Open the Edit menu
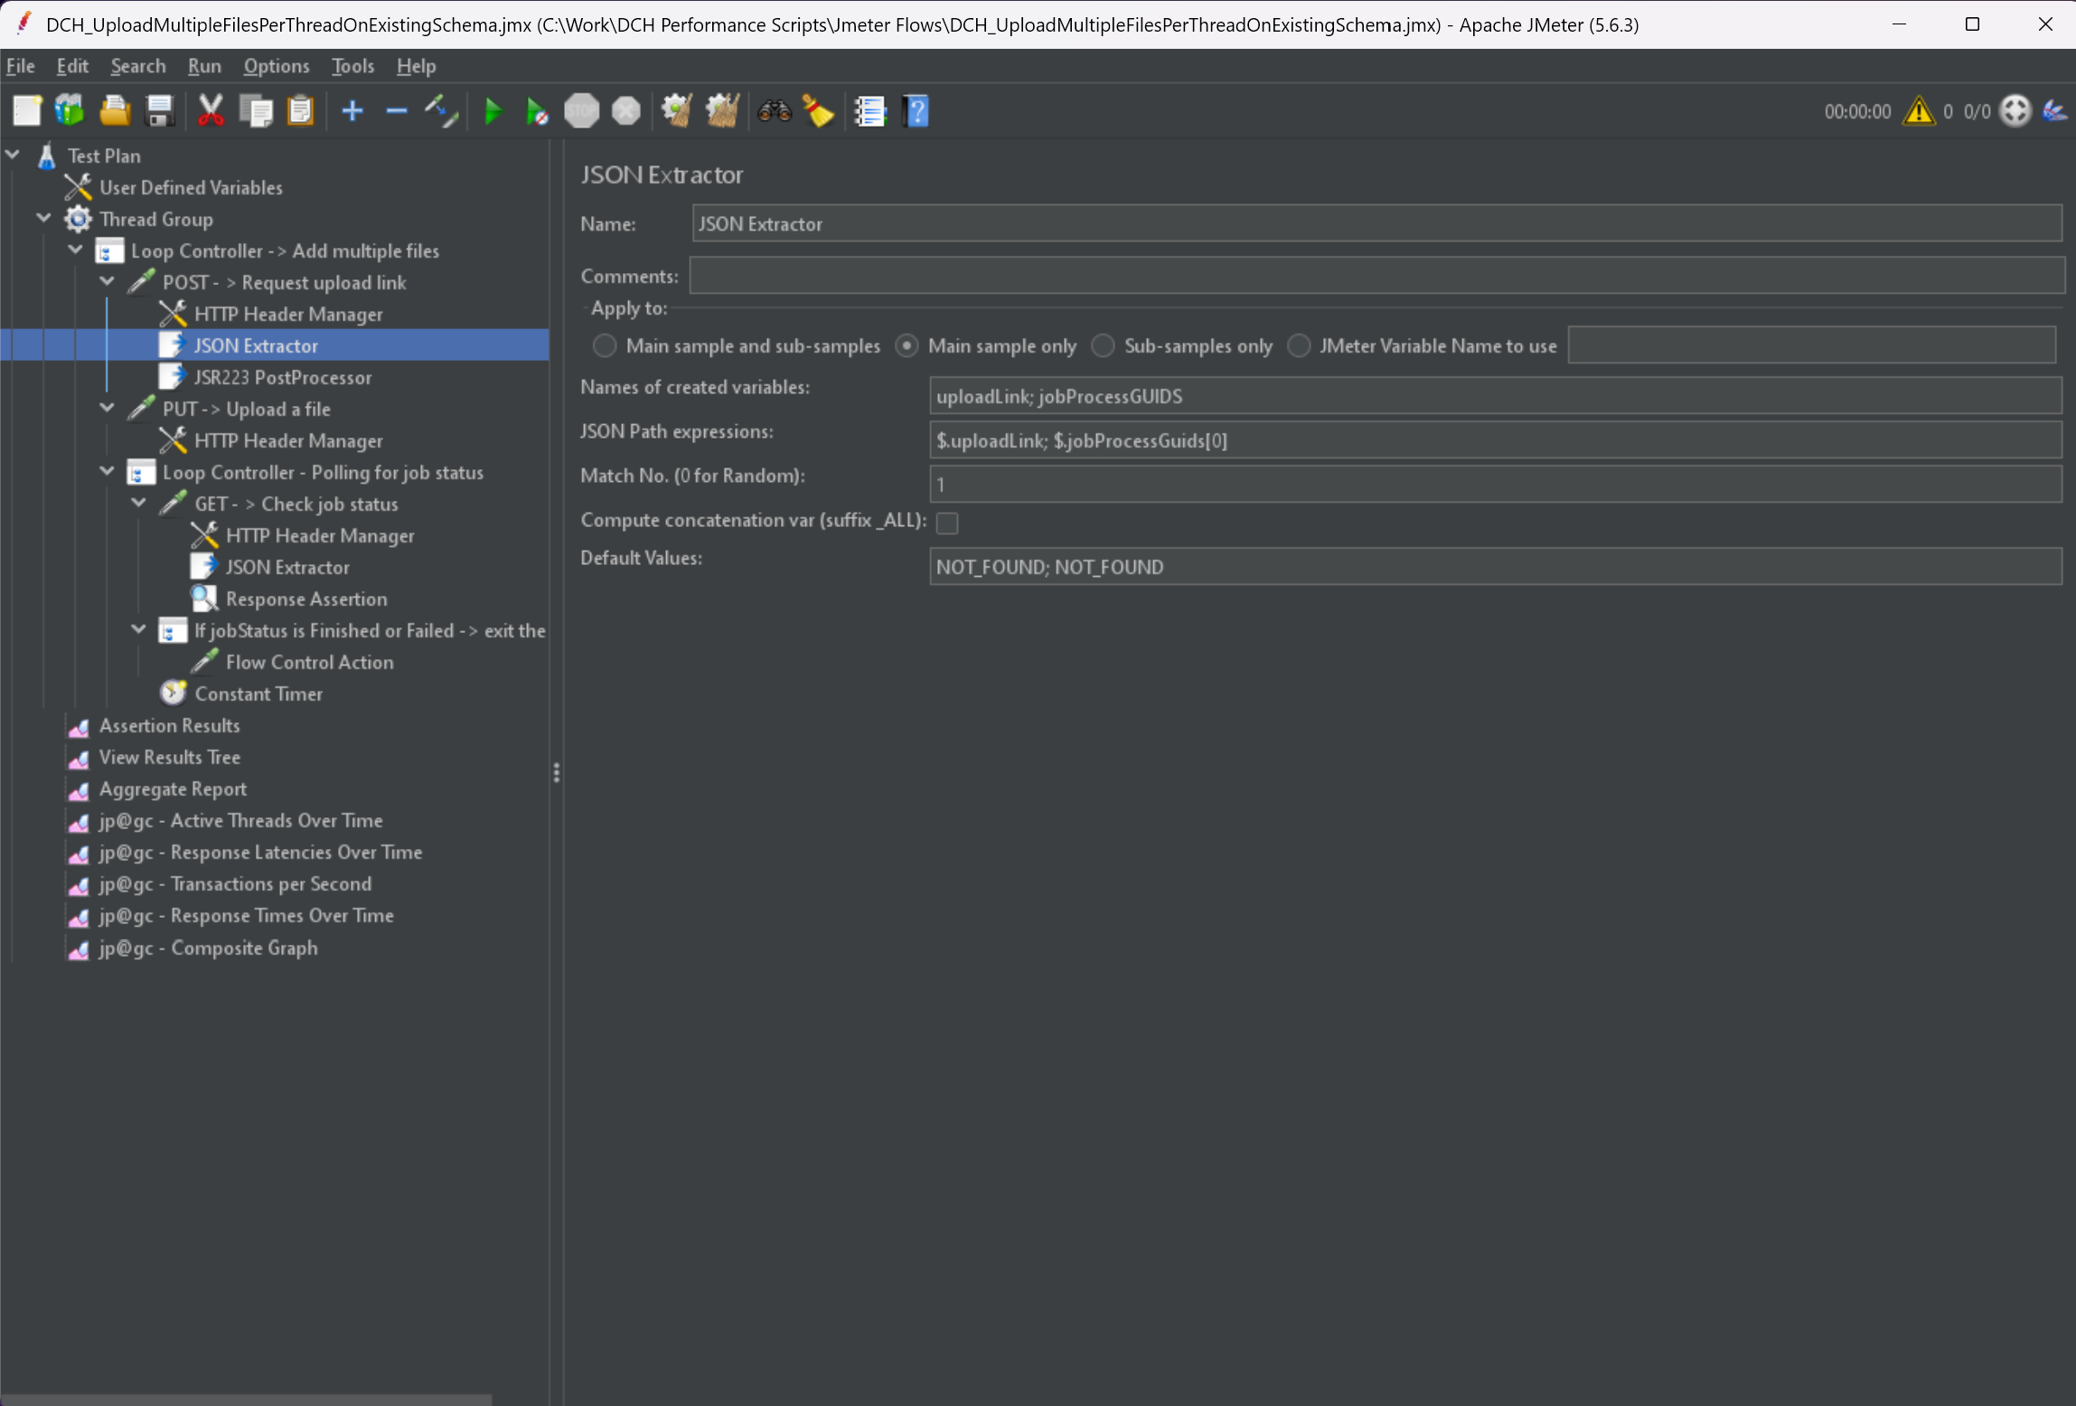This screenshot has height=1406, width=2076. pos(72,66)
